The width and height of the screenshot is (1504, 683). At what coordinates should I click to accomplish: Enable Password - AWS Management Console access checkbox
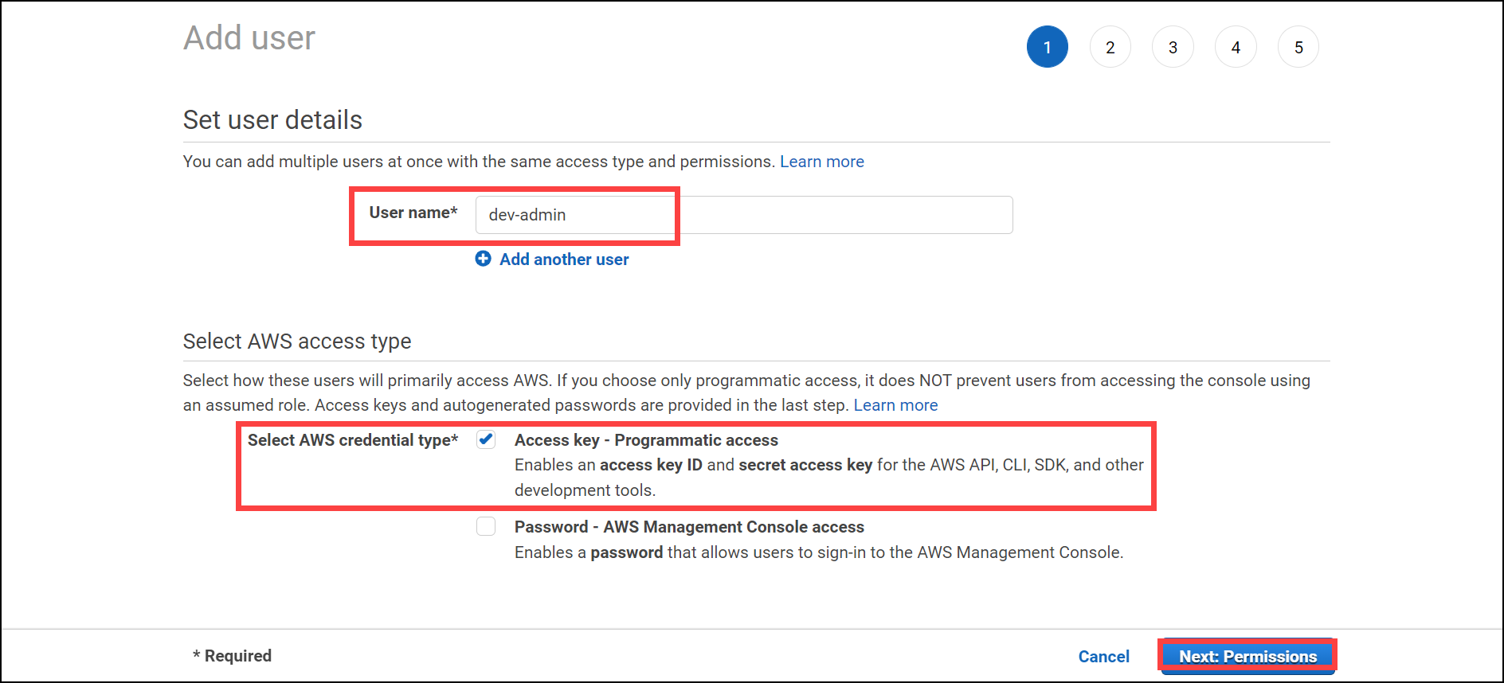[486, 526]
